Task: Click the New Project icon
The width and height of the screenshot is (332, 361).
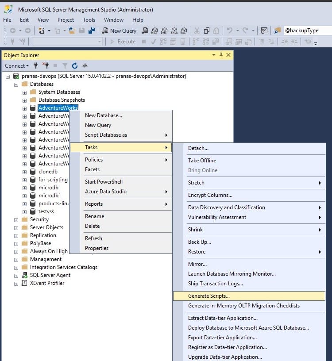Action: [42, 31]
